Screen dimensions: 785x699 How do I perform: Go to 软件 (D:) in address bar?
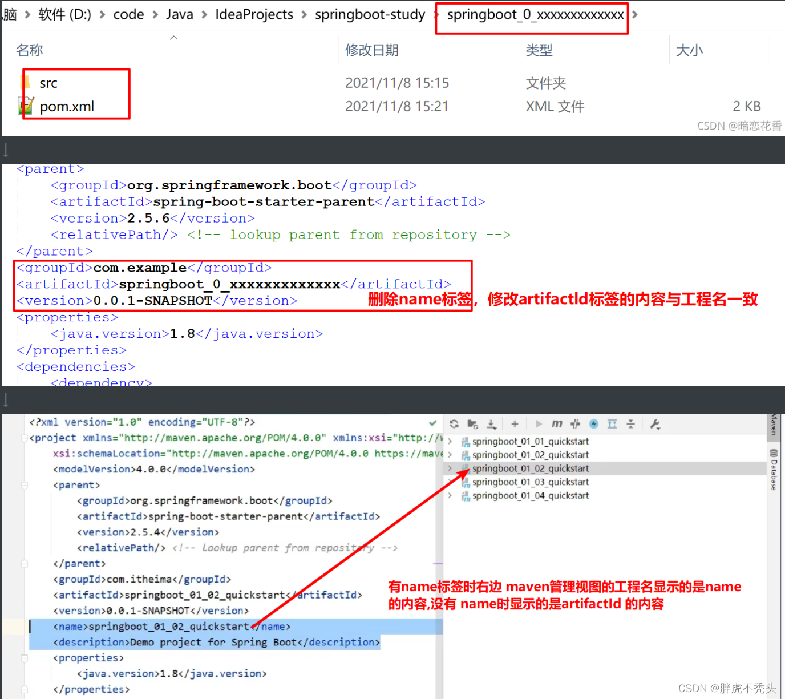point(64,14)
